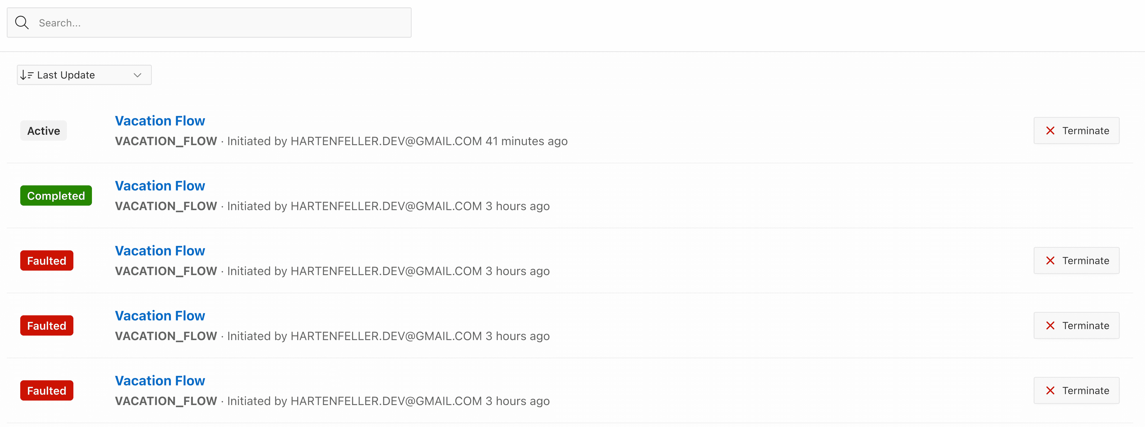Click the sort descending icon beside Last Update
Screen dimensions: 1145x427
[27, 75]
